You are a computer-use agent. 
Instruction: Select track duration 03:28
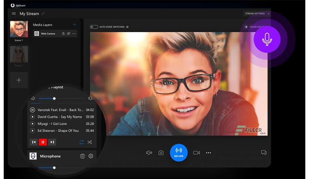pyautogui.click(x=90, y=124)
